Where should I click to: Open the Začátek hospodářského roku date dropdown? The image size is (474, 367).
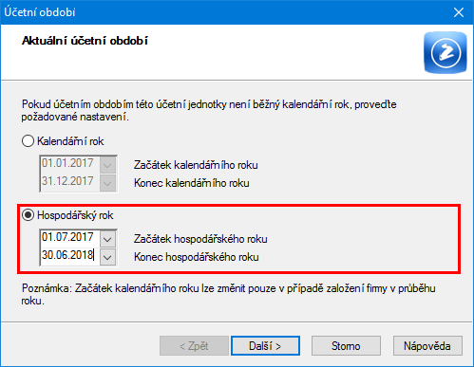pos(107,239)
